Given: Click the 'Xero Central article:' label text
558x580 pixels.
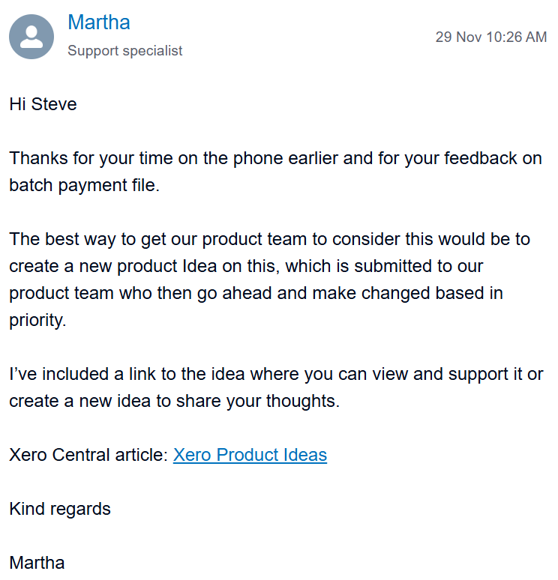Looking at the screenshot, I should point(88,455).
